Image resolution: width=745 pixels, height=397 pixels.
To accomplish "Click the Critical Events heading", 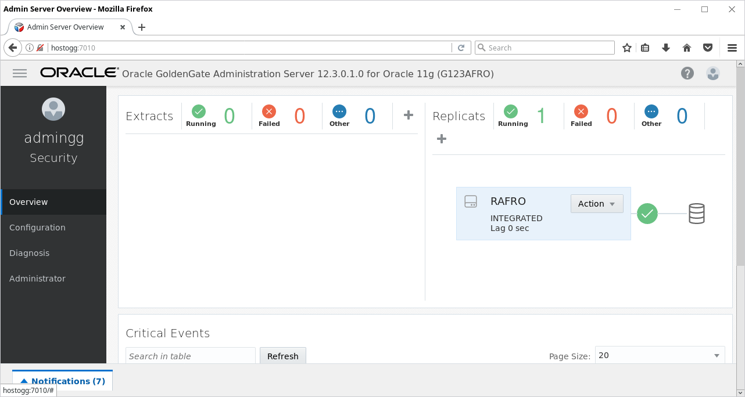I will (x=168, y=333).
